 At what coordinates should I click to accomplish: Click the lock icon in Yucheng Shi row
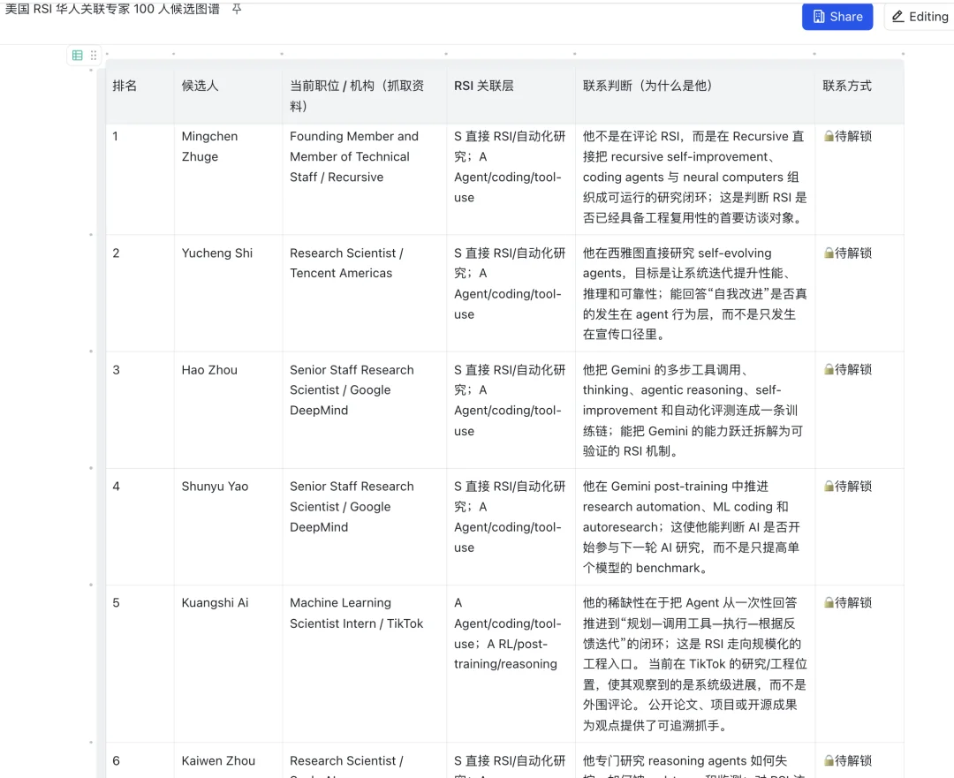(828, 253)
